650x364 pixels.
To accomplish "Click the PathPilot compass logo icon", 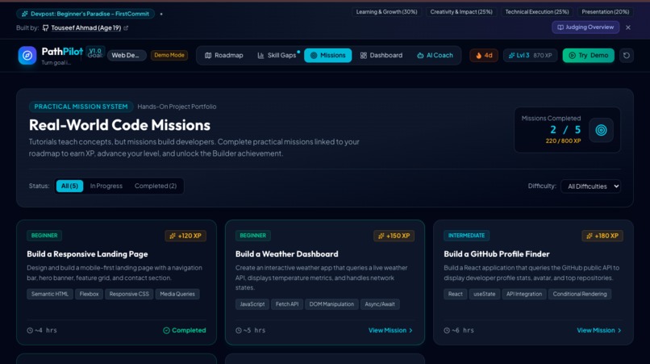I will pyautogui.click(x=27, y=55).
